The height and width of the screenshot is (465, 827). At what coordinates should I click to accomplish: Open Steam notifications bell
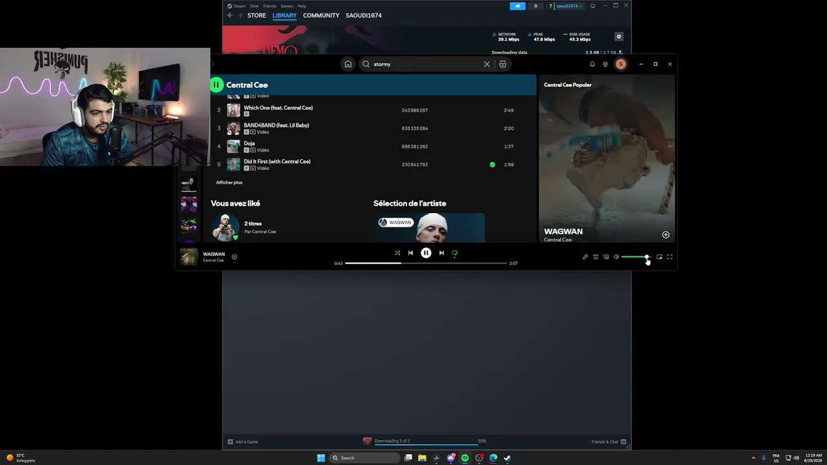pos(535,6)
